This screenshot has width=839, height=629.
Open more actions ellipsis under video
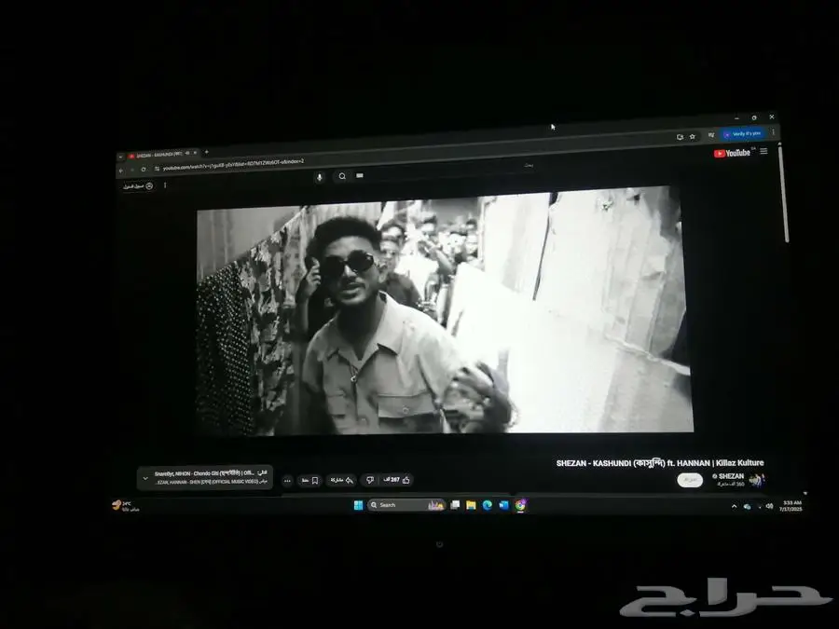(287, 481)
